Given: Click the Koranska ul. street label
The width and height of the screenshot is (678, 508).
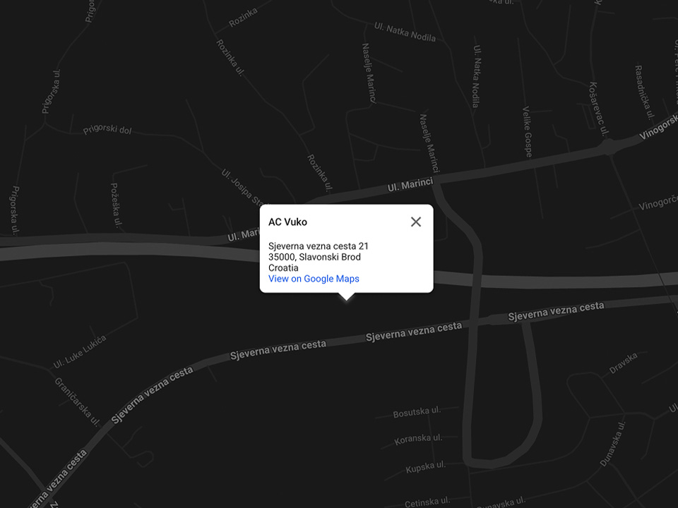Looking at the screenshot, I should pos(418,439).
